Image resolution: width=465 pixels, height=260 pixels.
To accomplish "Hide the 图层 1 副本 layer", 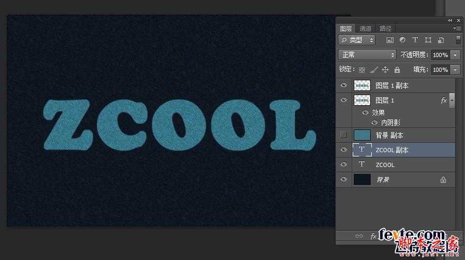I will 343,85.
